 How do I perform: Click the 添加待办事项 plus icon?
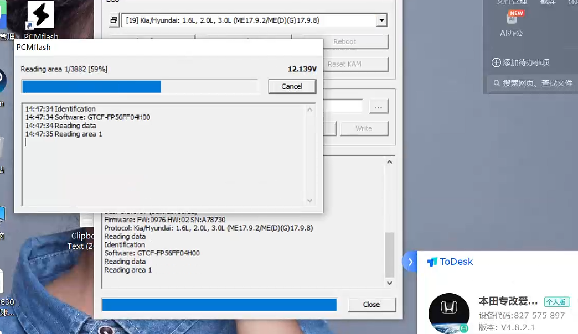496,62
